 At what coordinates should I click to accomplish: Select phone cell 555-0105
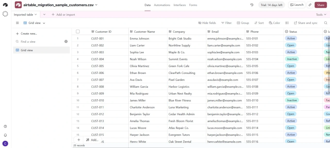click(264, 66)
